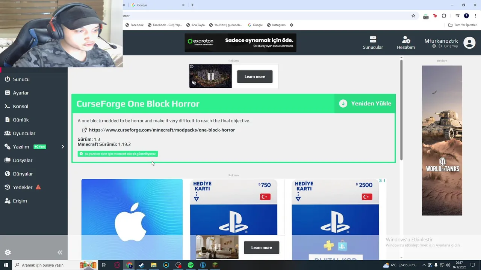The image size is (481, 270).
Task: Click the Yedekler backup icon
Action: coord(7,187)
